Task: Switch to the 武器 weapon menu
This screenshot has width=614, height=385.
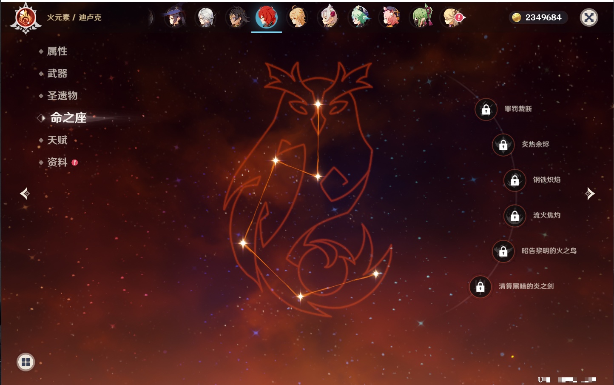Action: click(x=57, y=74)
